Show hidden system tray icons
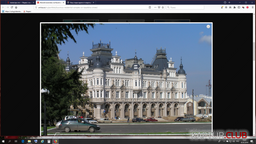256x144 pixels. click(x=224, y=141)
